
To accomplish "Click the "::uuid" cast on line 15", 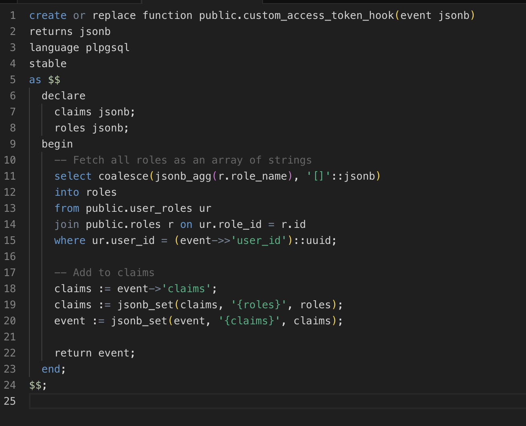I will pyautogui.click(x=312, y=241).
